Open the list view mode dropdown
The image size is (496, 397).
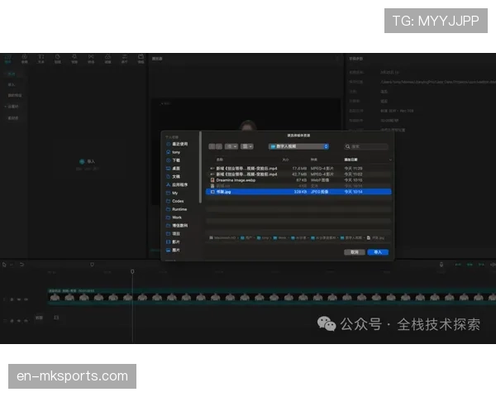pos(230,146)
